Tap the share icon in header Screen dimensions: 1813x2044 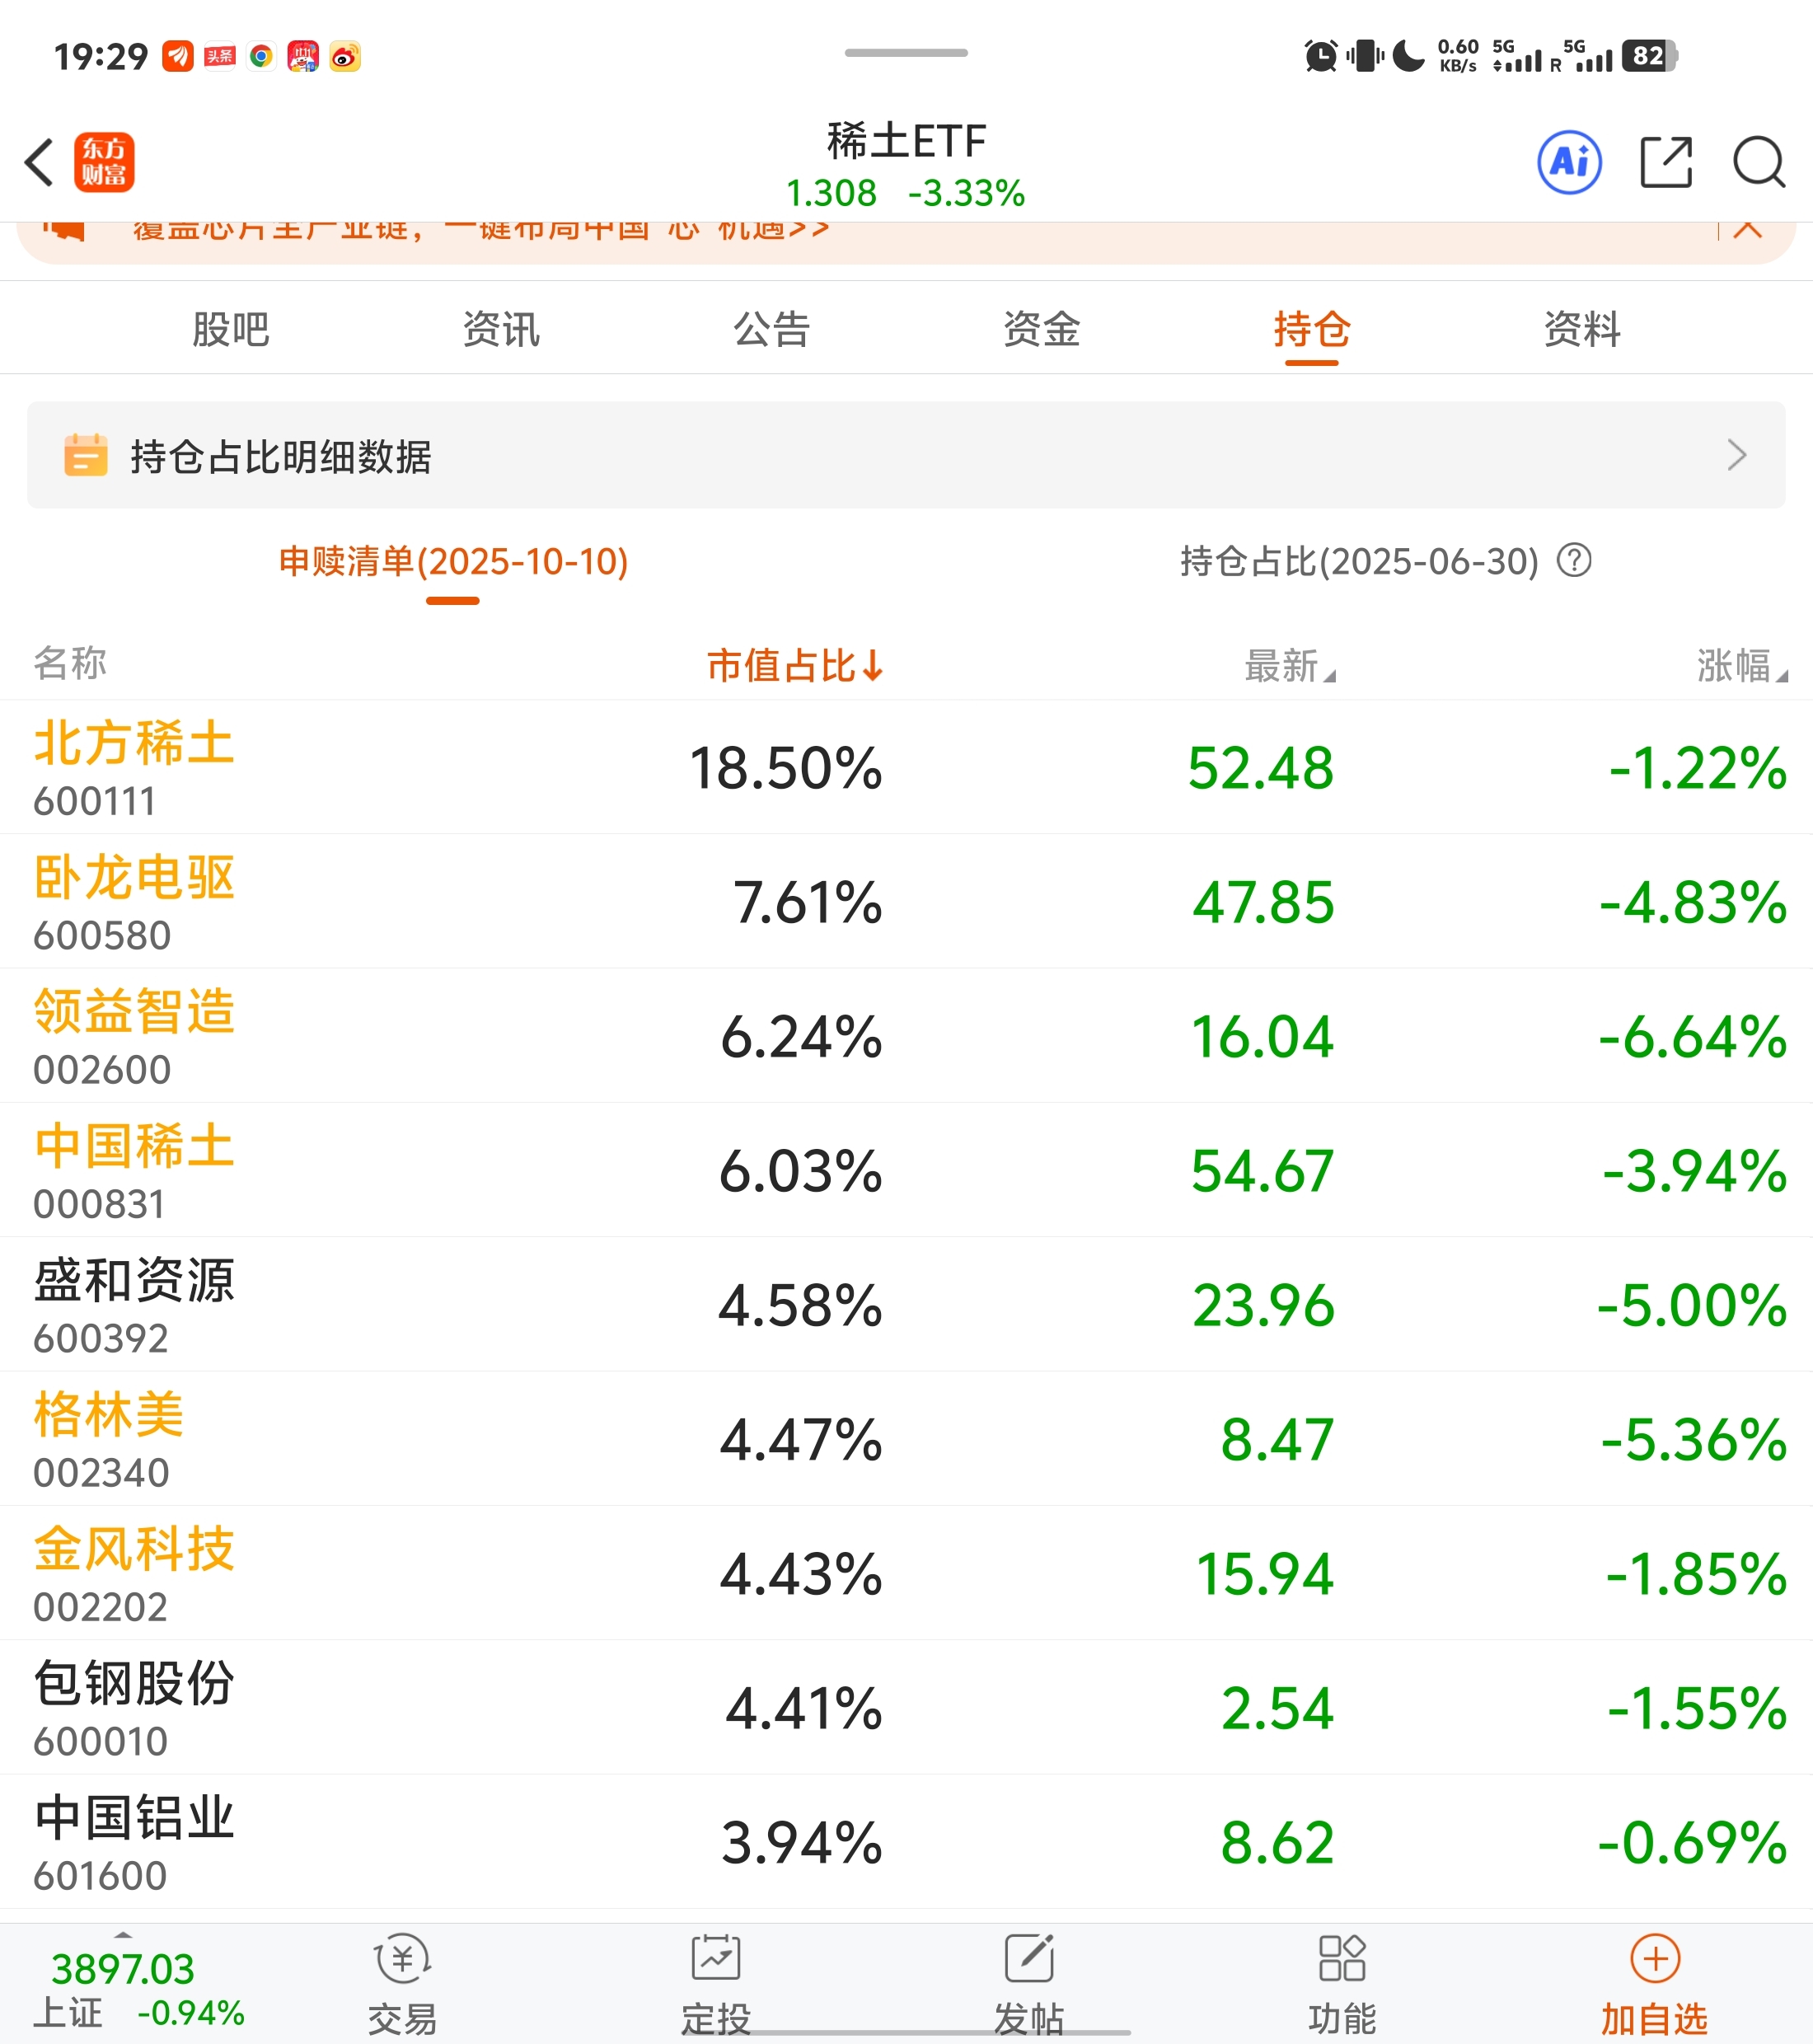(x=1666, y=162)
